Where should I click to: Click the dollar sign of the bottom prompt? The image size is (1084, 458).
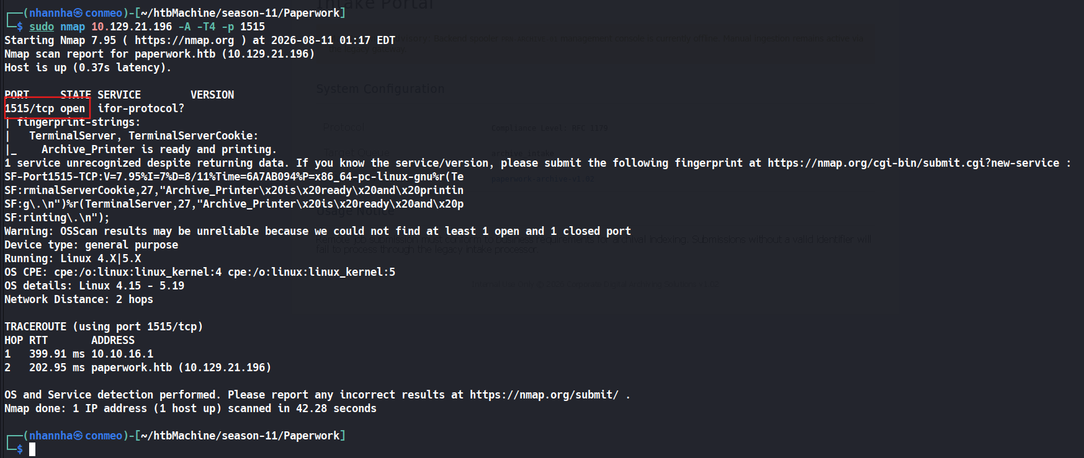(20, 449)
